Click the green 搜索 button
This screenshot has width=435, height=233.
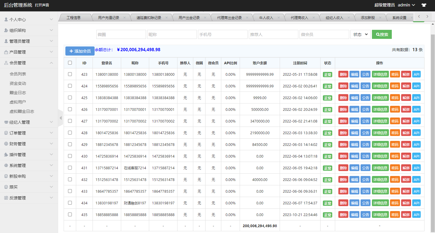pyautogui.click(x=382, y=34)
